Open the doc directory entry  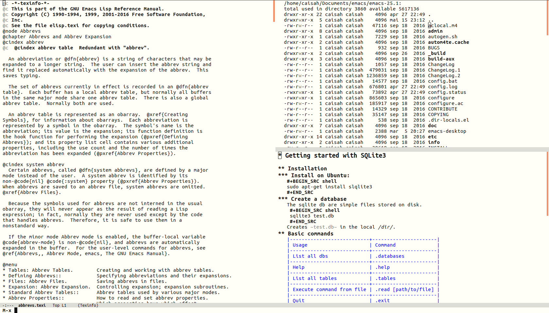432,126
